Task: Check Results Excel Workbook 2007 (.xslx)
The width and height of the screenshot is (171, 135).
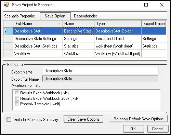Action: 17,98
